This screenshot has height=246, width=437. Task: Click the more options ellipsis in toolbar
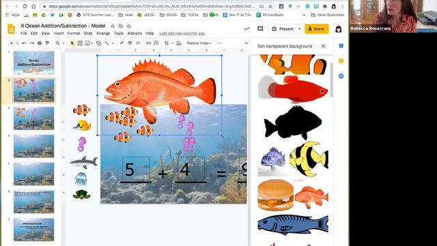pyautogui.click(x=219, y=43)
